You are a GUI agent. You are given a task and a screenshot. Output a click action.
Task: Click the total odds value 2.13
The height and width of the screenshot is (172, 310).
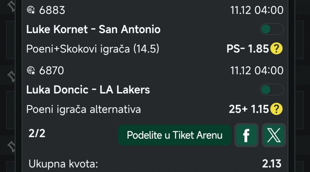[x=272, y=164]
